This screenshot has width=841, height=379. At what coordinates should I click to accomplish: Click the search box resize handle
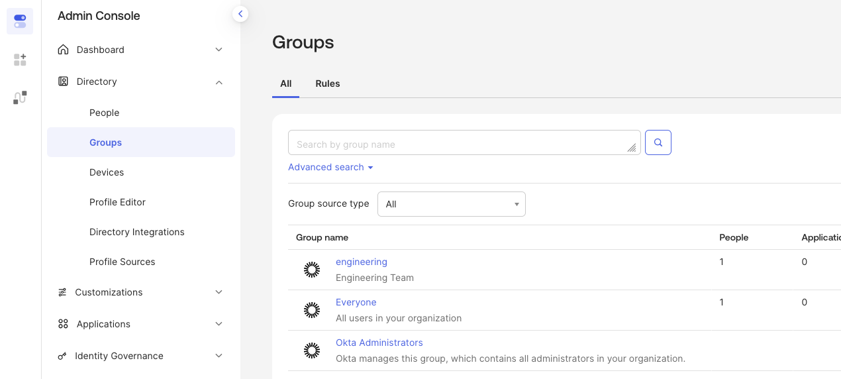coord(632,148)
